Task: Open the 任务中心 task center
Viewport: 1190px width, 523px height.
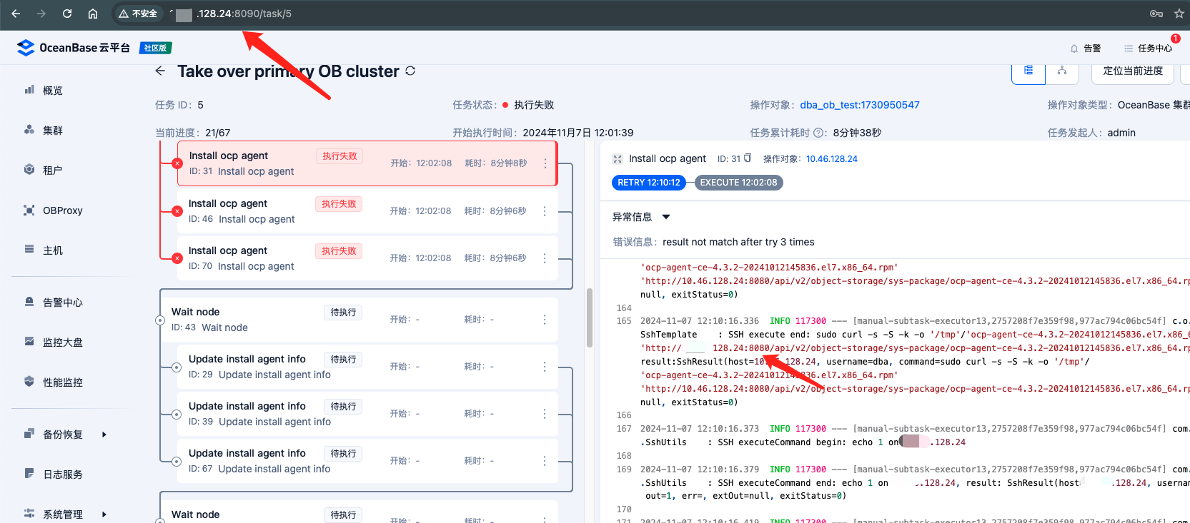Action: pos(1148,49)
